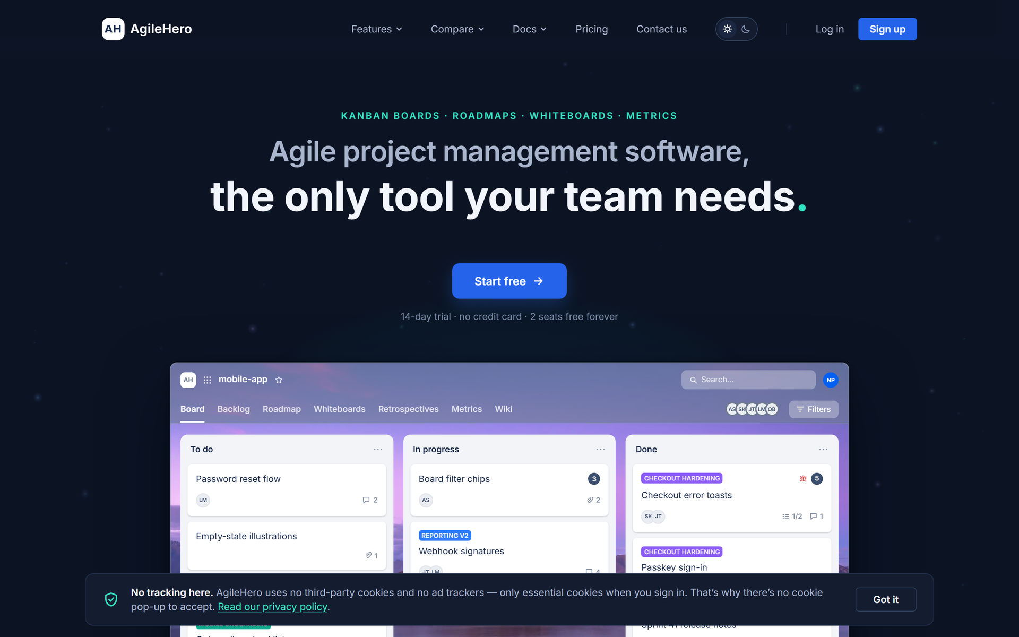Open the Whiteboards tab
The height and width of the screenshot is (637, 1019).
point(340,409)
